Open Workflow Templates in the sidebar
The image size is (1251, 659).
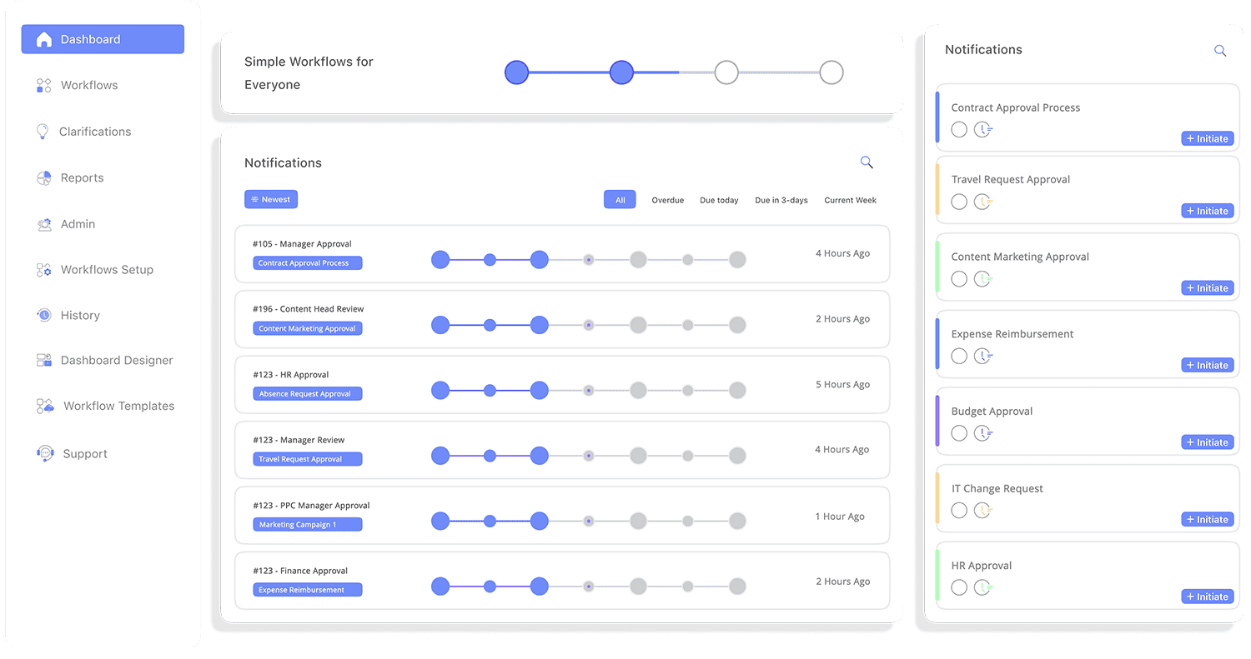106,406
